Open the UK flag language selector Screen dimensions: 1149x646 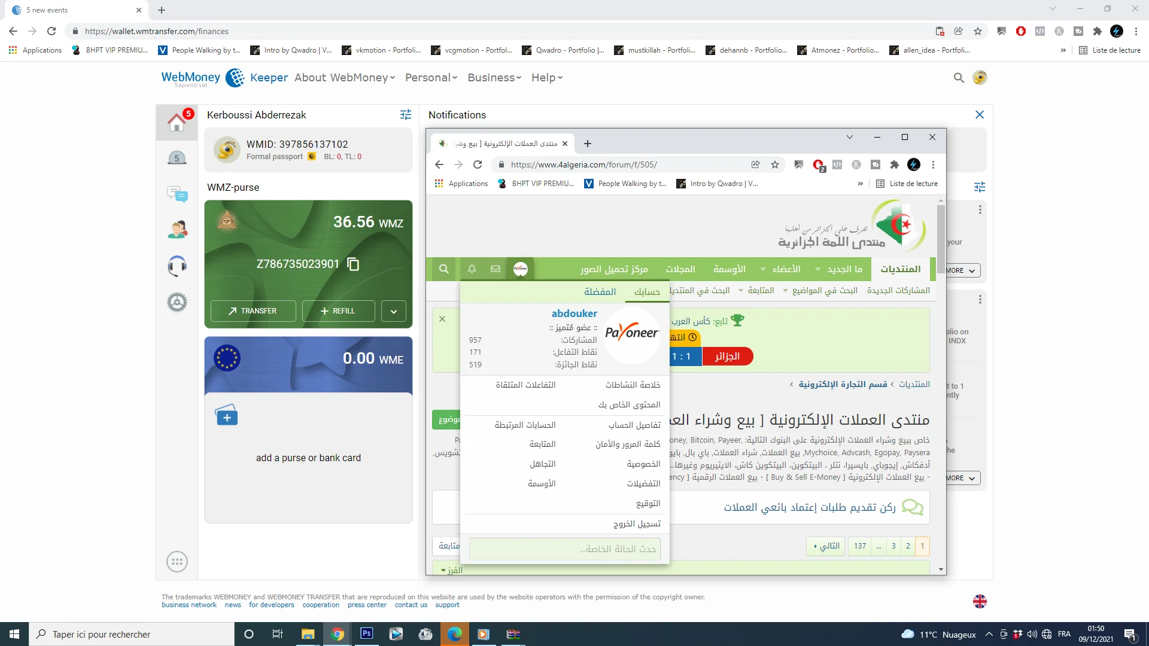(980, 601)
